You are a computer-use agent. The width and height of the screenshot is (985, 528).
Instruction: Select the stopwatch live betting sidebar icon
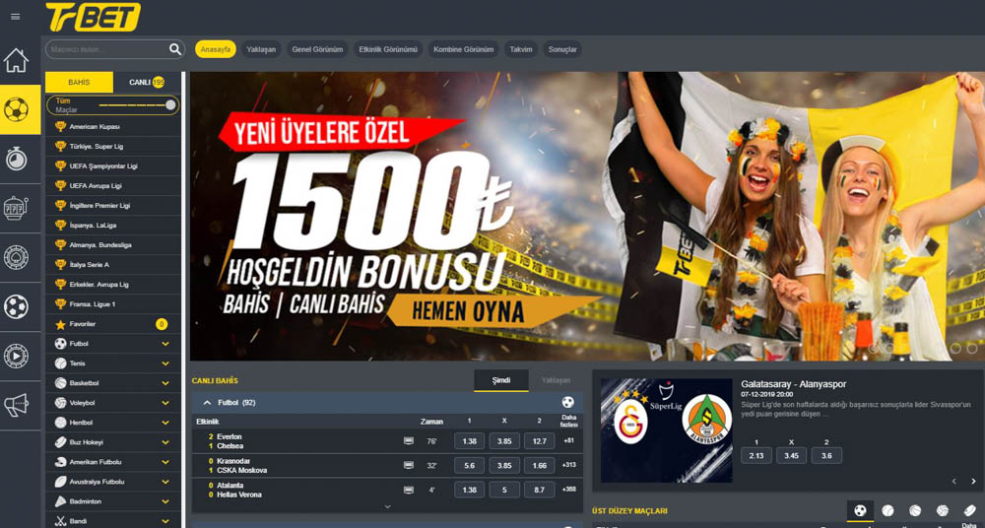click(x=17, y=159)
